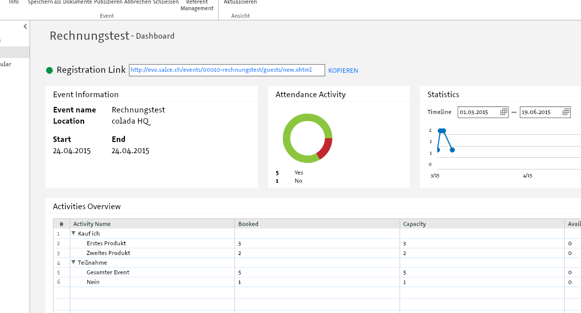The height and width of the screenshot is (313, 581).
Task: Click the Referent Management ribbon button
Action: tap(197, 5)
